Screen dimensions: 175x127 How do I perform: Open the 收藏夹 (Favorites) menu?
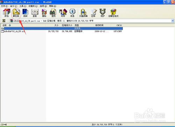33,6
